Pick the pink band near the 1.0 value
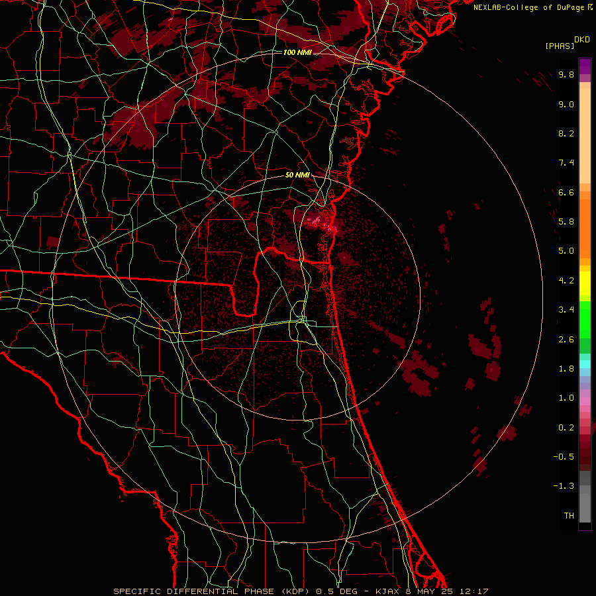The image size is (596, 596). (585, 401)
